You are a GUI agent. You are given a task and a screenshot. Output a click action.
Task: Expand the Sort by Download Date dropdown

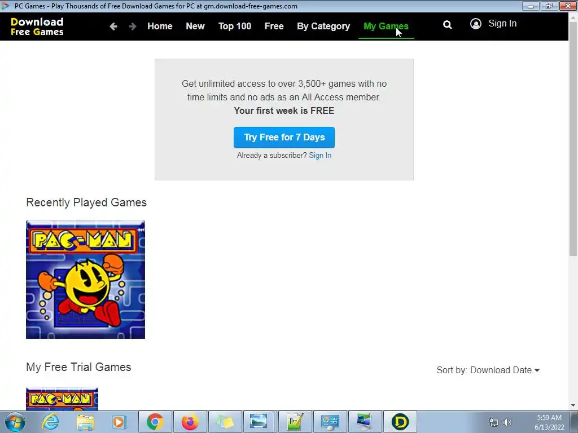point(488,370)
